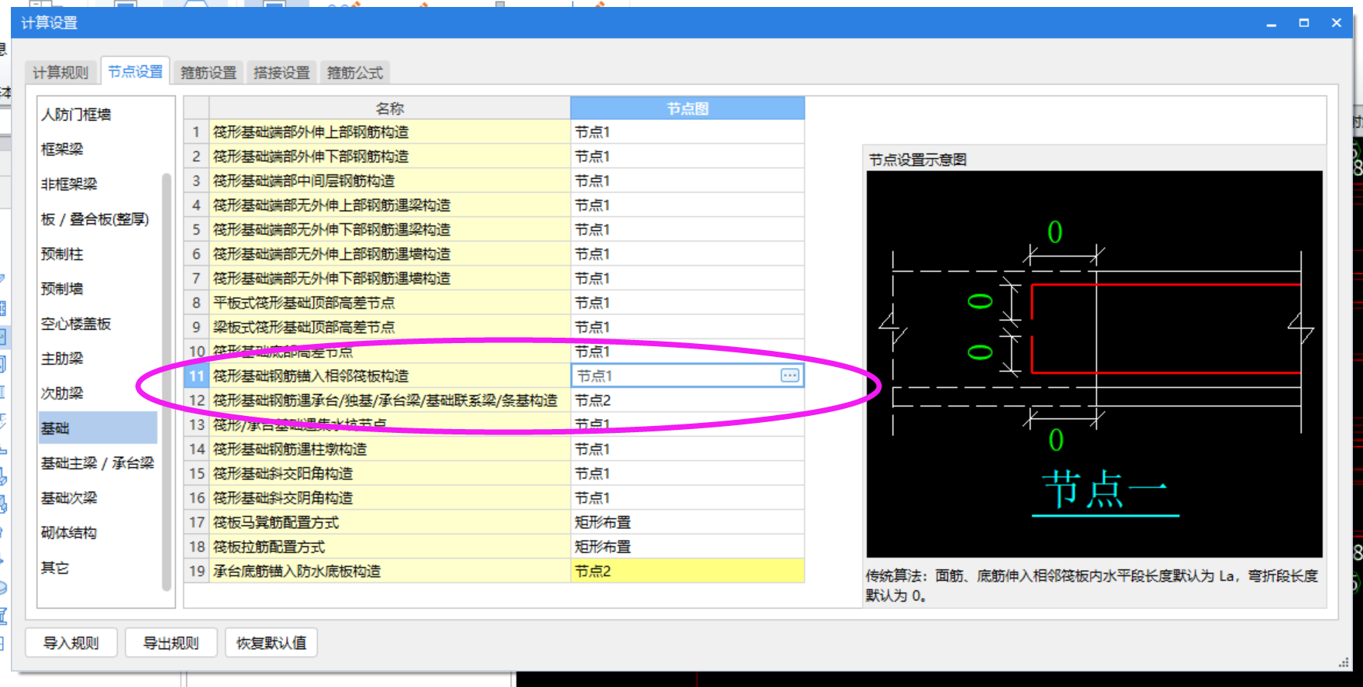1363x687 pixels.
Task: Select the highlighted 基础 list item
Action: click(x=98, y=428)
